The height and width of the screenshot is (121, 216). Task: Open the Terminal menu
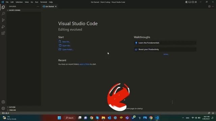[x=44, y=2]
